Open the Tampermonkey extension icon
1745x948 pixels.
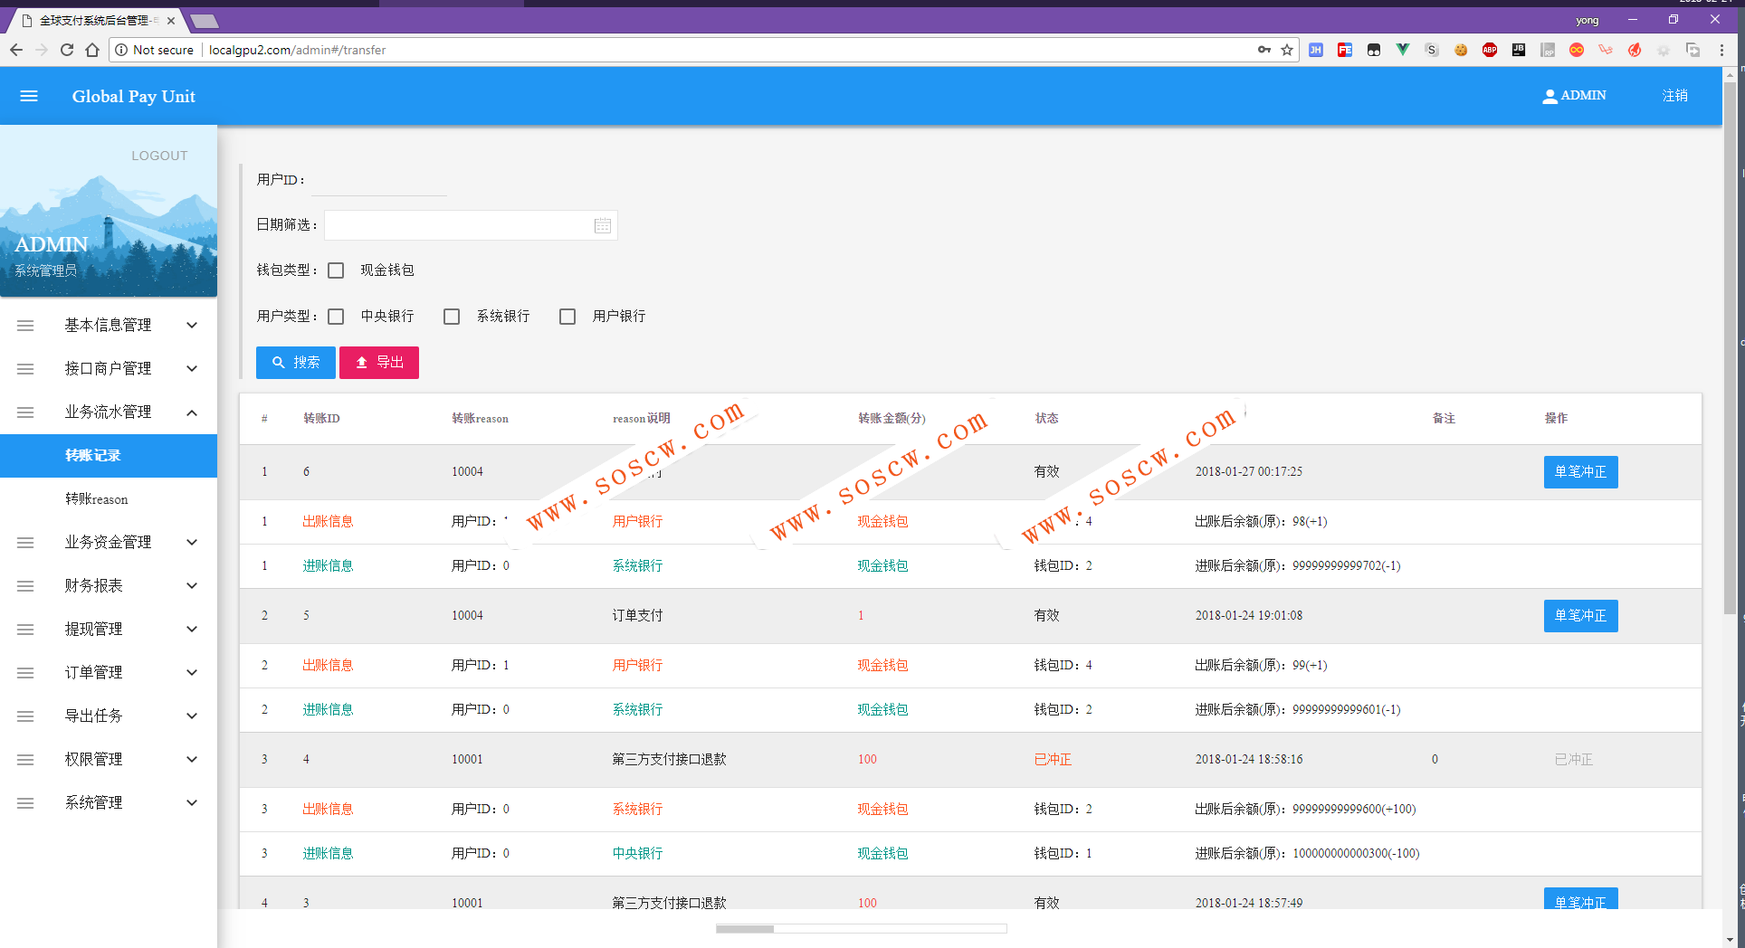(x=1374, y=50)
